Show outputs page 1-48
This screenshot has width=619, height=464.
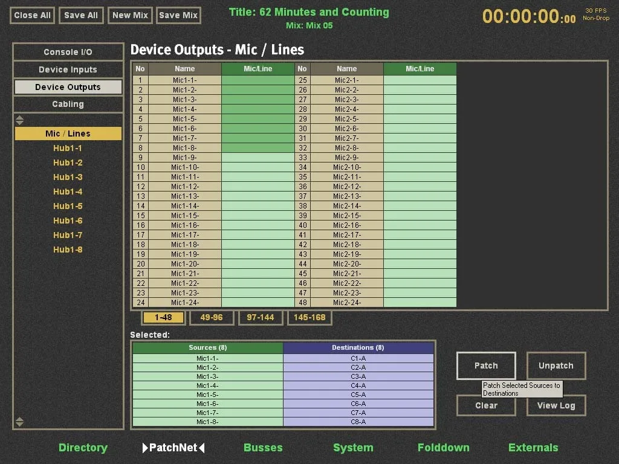pos(163,317)
